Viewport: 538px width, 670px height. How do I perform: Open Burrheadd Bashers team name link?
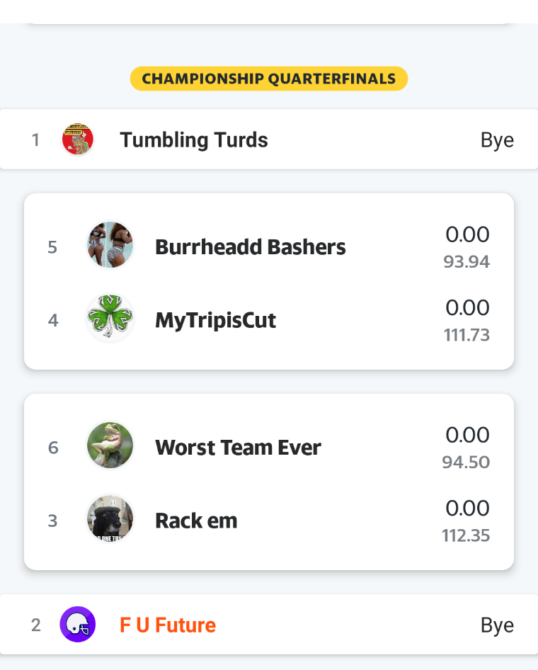click(x=250, y=247)
